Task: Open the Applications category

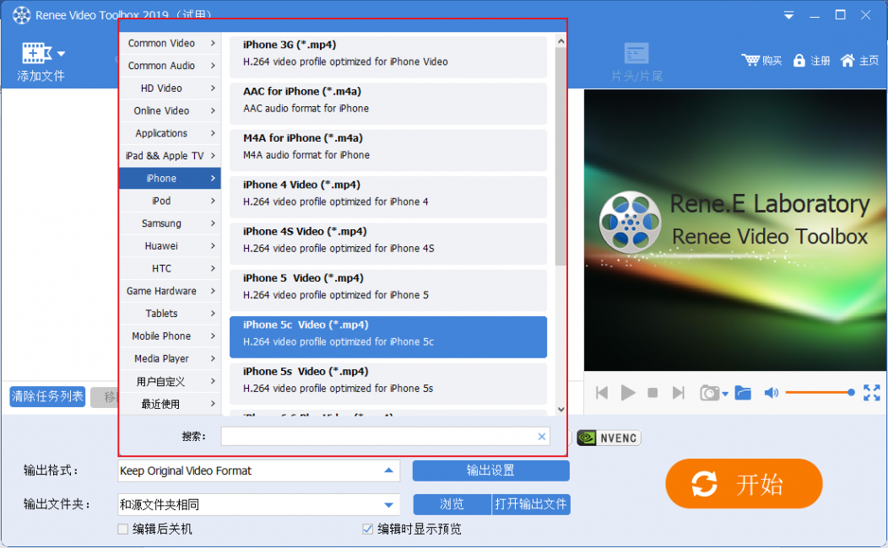Action: click(170, 133)
